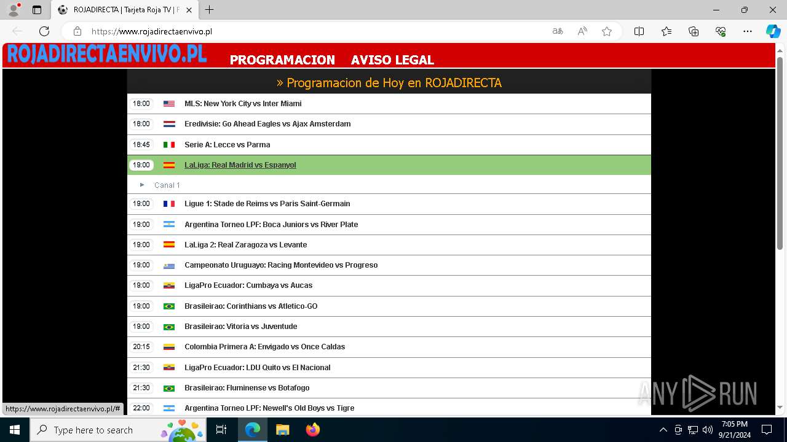This screenshot has height=442, width=787.
Task: Click the Colombia flag beside Envigado match
Action: 169,347
